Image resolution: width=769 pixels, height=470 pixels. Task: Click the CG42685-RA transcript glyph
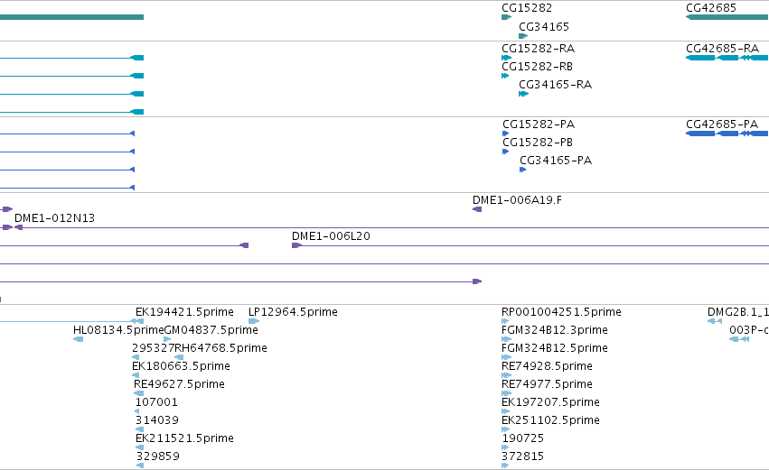point(727,58)
